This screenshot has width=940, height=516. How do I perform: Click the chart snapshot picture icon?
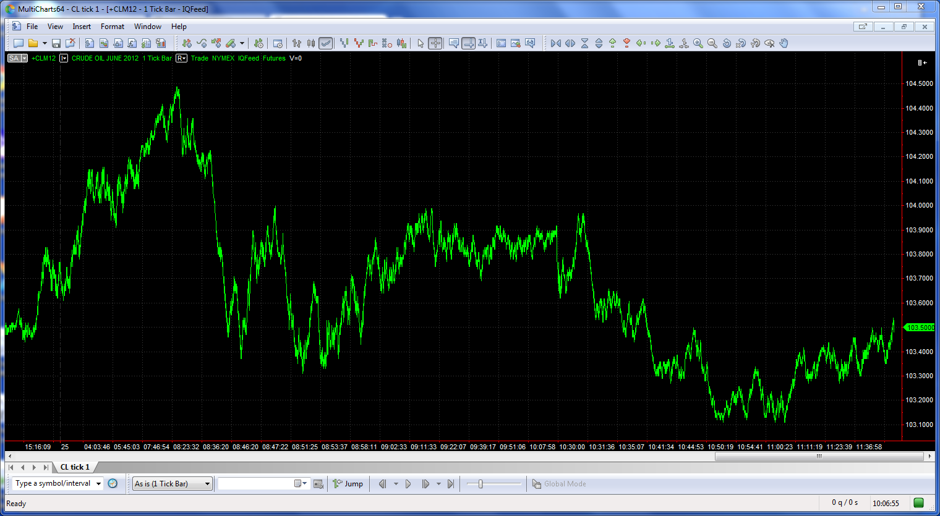click(516, 43)
